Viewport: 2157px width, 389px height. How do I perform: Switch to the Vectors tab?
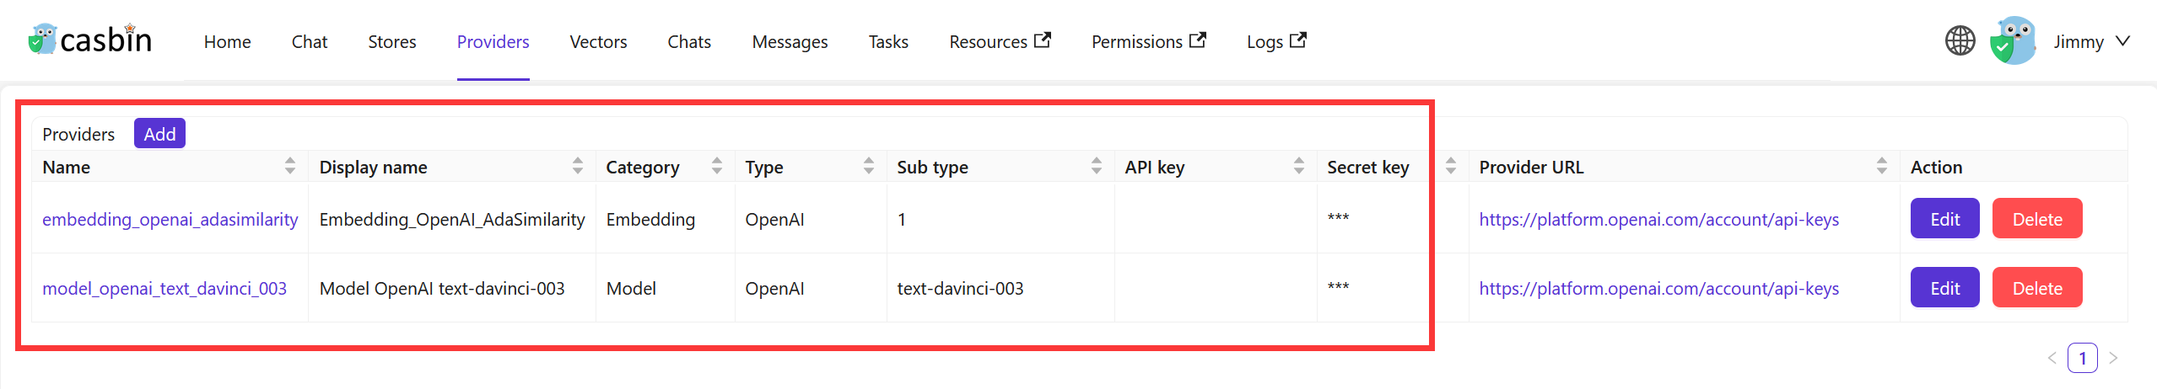click(598, 41)
